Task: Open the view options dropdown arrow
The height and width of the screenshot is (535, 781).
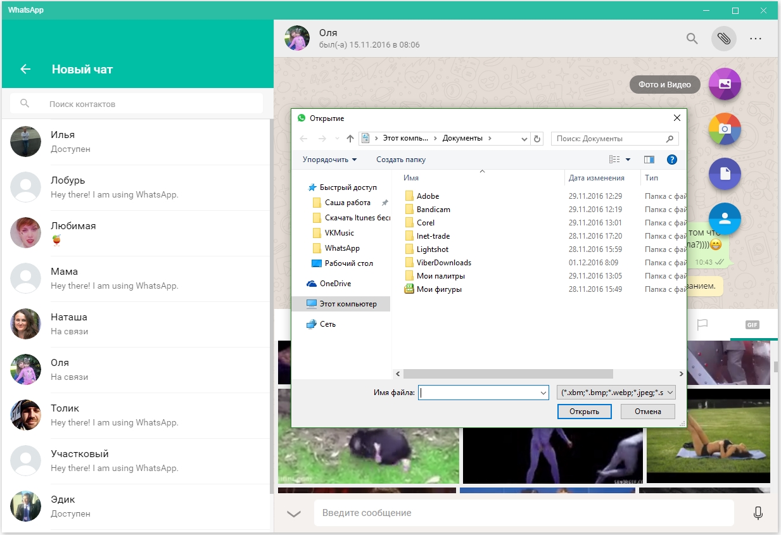Action: tap(628, 160)
